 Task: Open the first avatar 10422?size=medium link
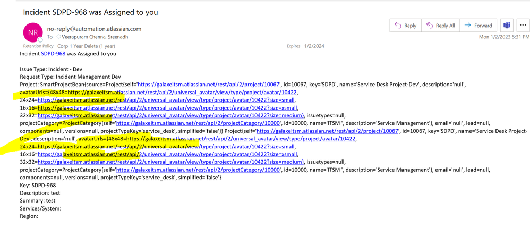click(170, 116)
